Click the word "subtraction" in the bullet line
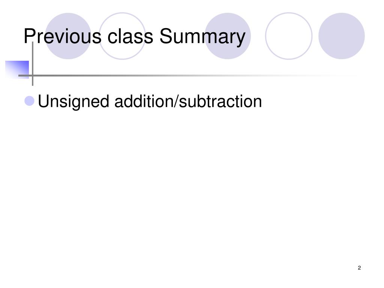This screenshot has height=288, width=384. 220,101
